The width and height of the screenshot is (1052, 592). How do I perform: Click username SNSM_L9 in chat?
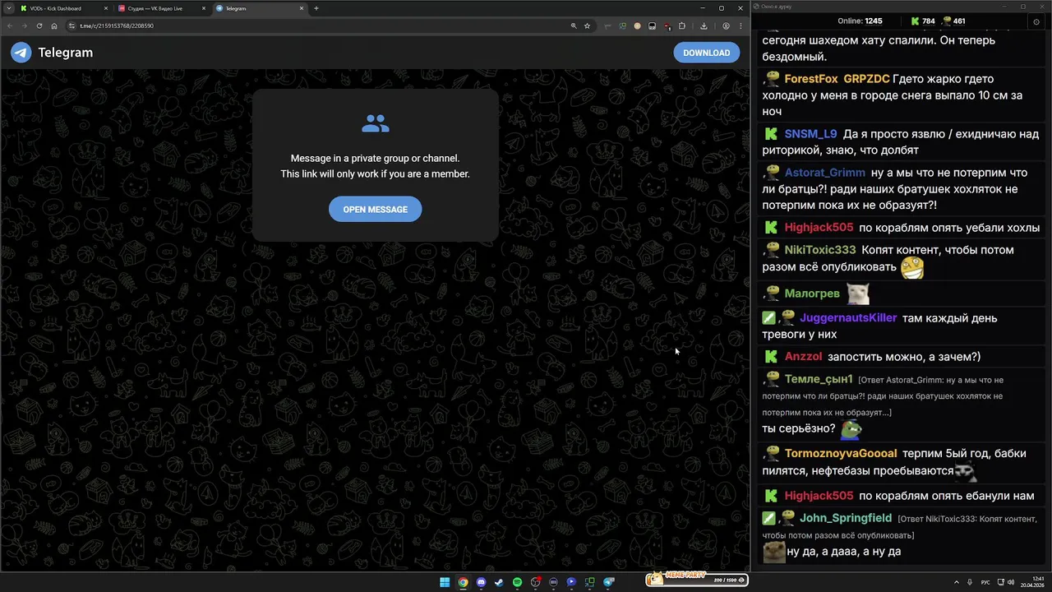pyautogui.click(x=810, y=134)
